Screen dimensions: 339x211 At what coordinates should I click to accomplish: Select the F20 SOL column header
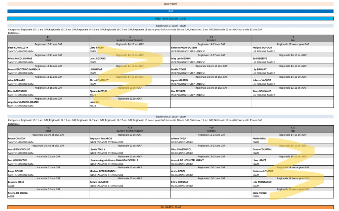pos(293,129)
